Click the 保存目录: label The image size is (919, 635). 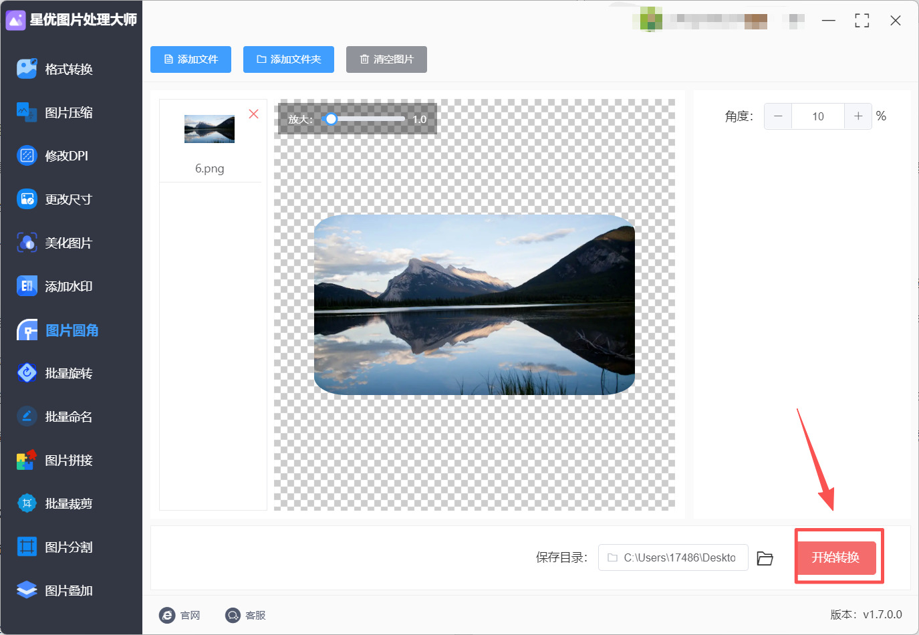point(561,557)
